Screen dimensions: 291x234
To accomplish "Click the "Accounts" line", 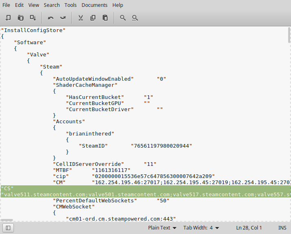I will pos(69,122).
